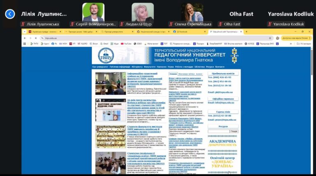Open the Усі закладки bookmarks folder
316x176 pixels.
[304, 44]
